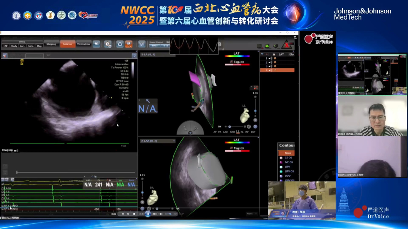Click the red sort arrow in points list header

266,55
